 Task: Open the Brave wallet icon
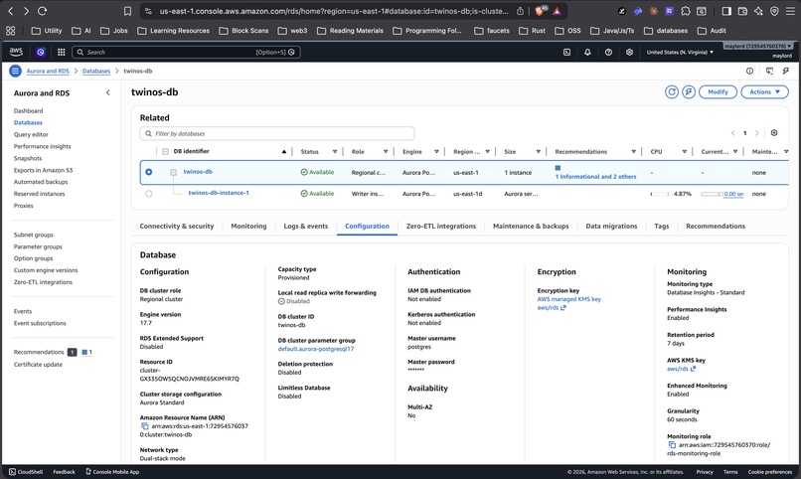tap(742, 11)
